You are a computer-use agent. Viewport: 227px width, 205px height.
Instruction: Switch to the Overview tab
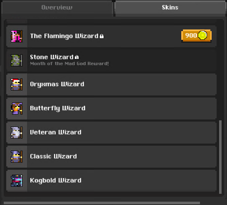57,7
